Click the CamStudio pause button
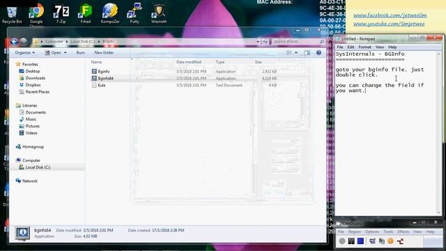The width and height of the screenshot is (446, 251). [x=351, y=241]
